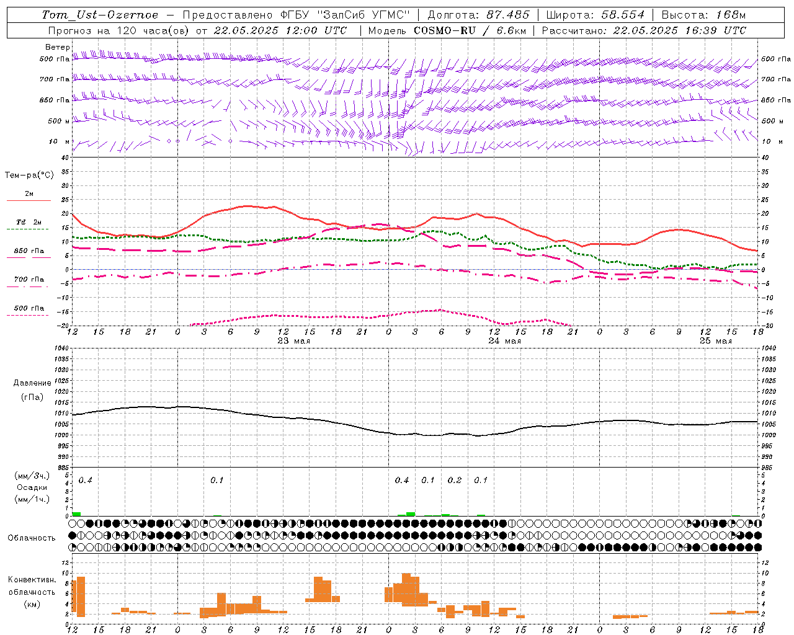The image size is (794, 635).
Task: Click the 25 мая date label
Action: (x=716, y=340)
